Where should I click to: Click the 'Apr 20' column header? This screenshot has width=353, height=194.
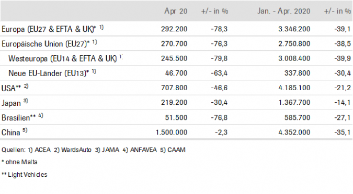176,11
